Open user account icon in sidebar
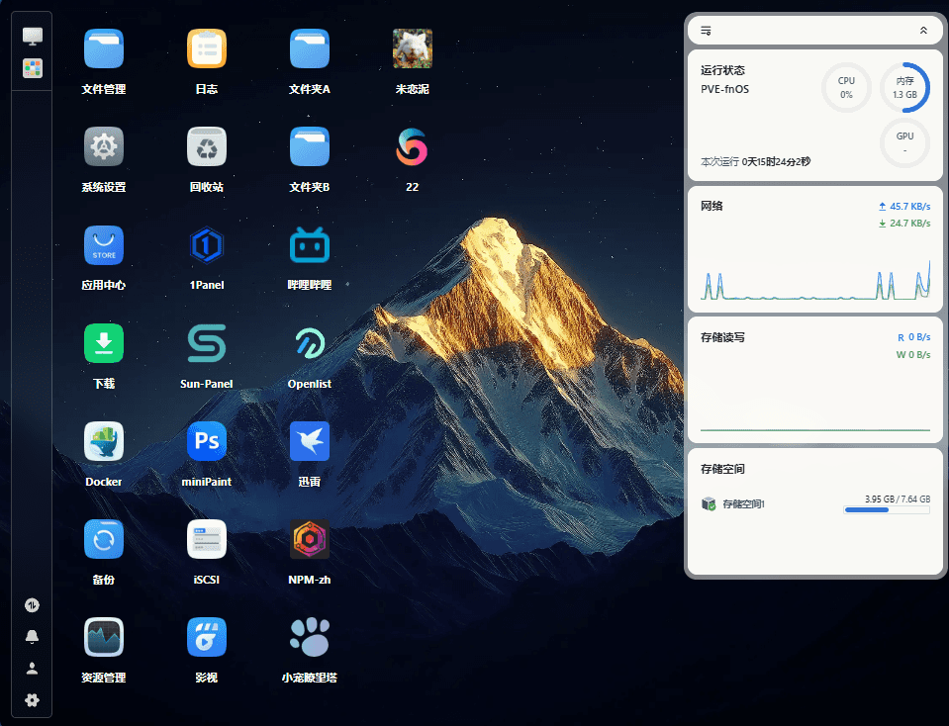Image resolution: width=949 pixels, height=726 pixels. pyautogui.click(x=32, y=669)
